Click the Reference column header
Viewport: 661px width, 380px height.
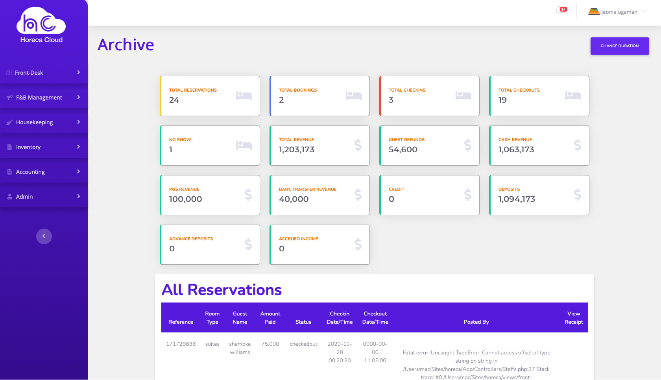pos(181,322)
